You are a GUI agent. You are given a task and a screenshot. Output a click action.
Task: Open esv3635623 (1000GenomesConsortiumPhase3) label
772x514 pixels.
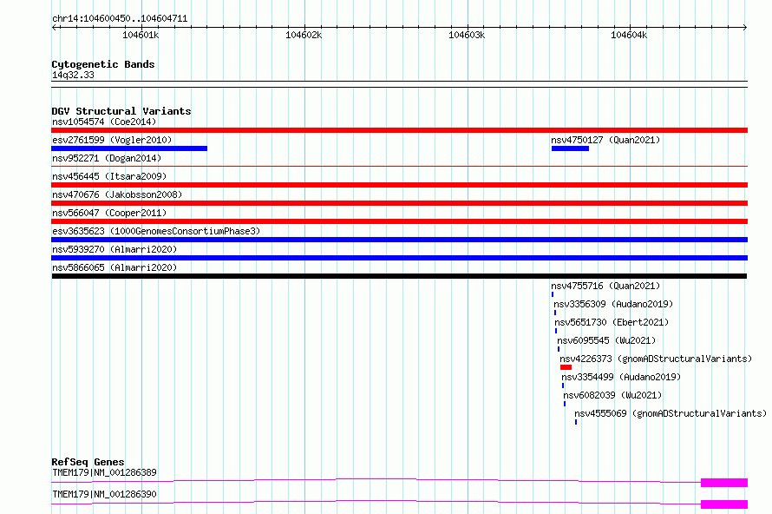(x=156, y=231)
